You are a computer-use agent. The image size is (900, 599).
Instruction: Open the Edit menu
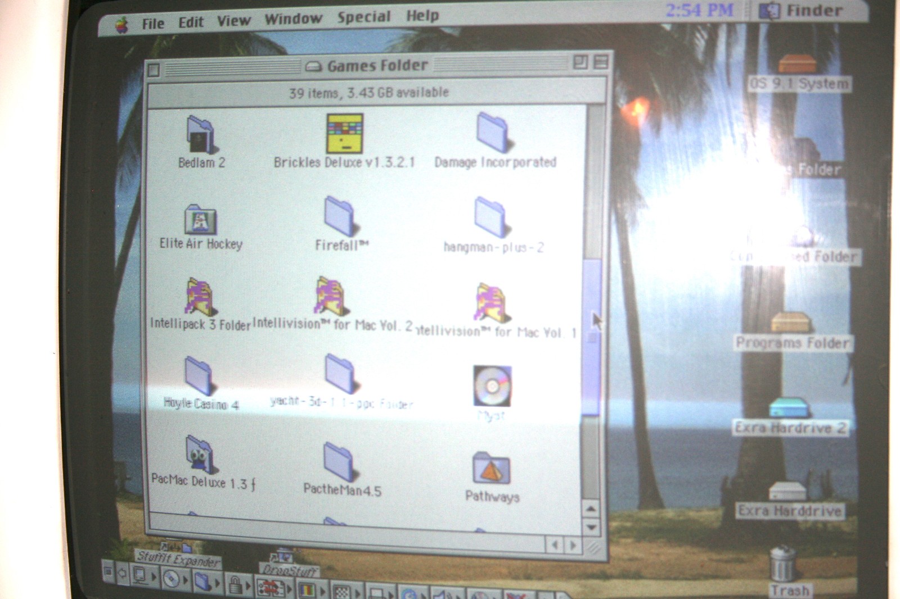point(191,22)
